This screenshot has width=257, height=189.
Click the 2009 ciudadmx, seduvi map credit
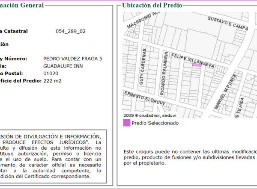click(150, 115)
